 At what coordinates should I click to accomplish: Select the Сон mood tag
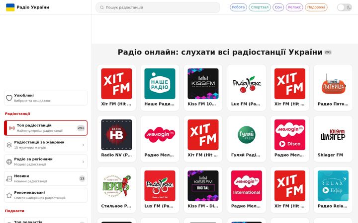tap(278, 7)
